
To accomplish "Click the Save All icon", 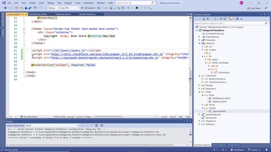I will tap(30, 8).
